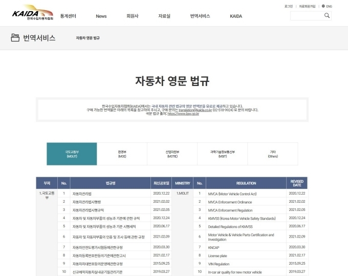Viewport: 348px width, 276px height.
Task: Click Motor Vehicle & Vehicle Parts Certification entry
Action: 241,237
